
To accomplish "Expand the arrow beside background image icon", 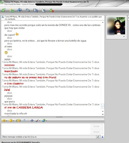I will (47, 121).
